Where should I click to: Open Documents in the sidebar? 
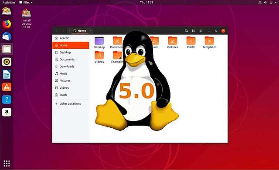click(71, 60)
